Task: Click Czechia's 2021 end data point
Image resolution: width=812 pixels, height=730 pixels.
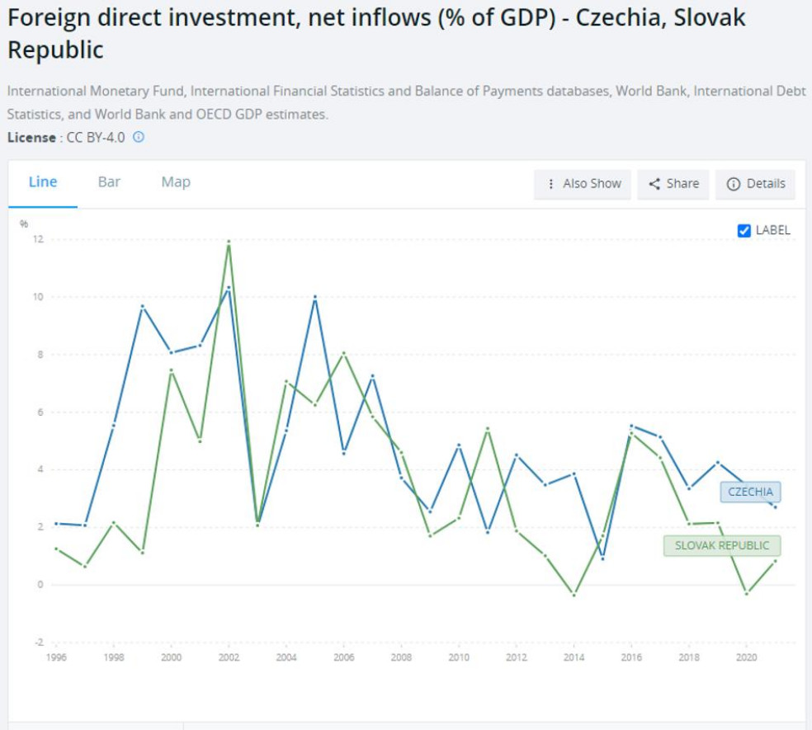Action: [775, 506]
